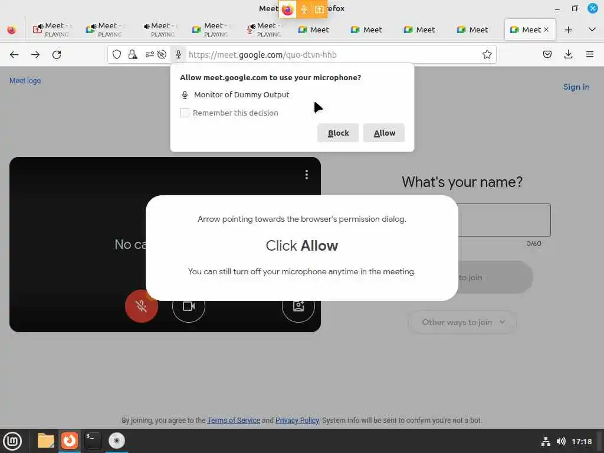This screenshot has height=453, width=604.
Task: Open the file manager from the taskbar
Action: [46, 441]
